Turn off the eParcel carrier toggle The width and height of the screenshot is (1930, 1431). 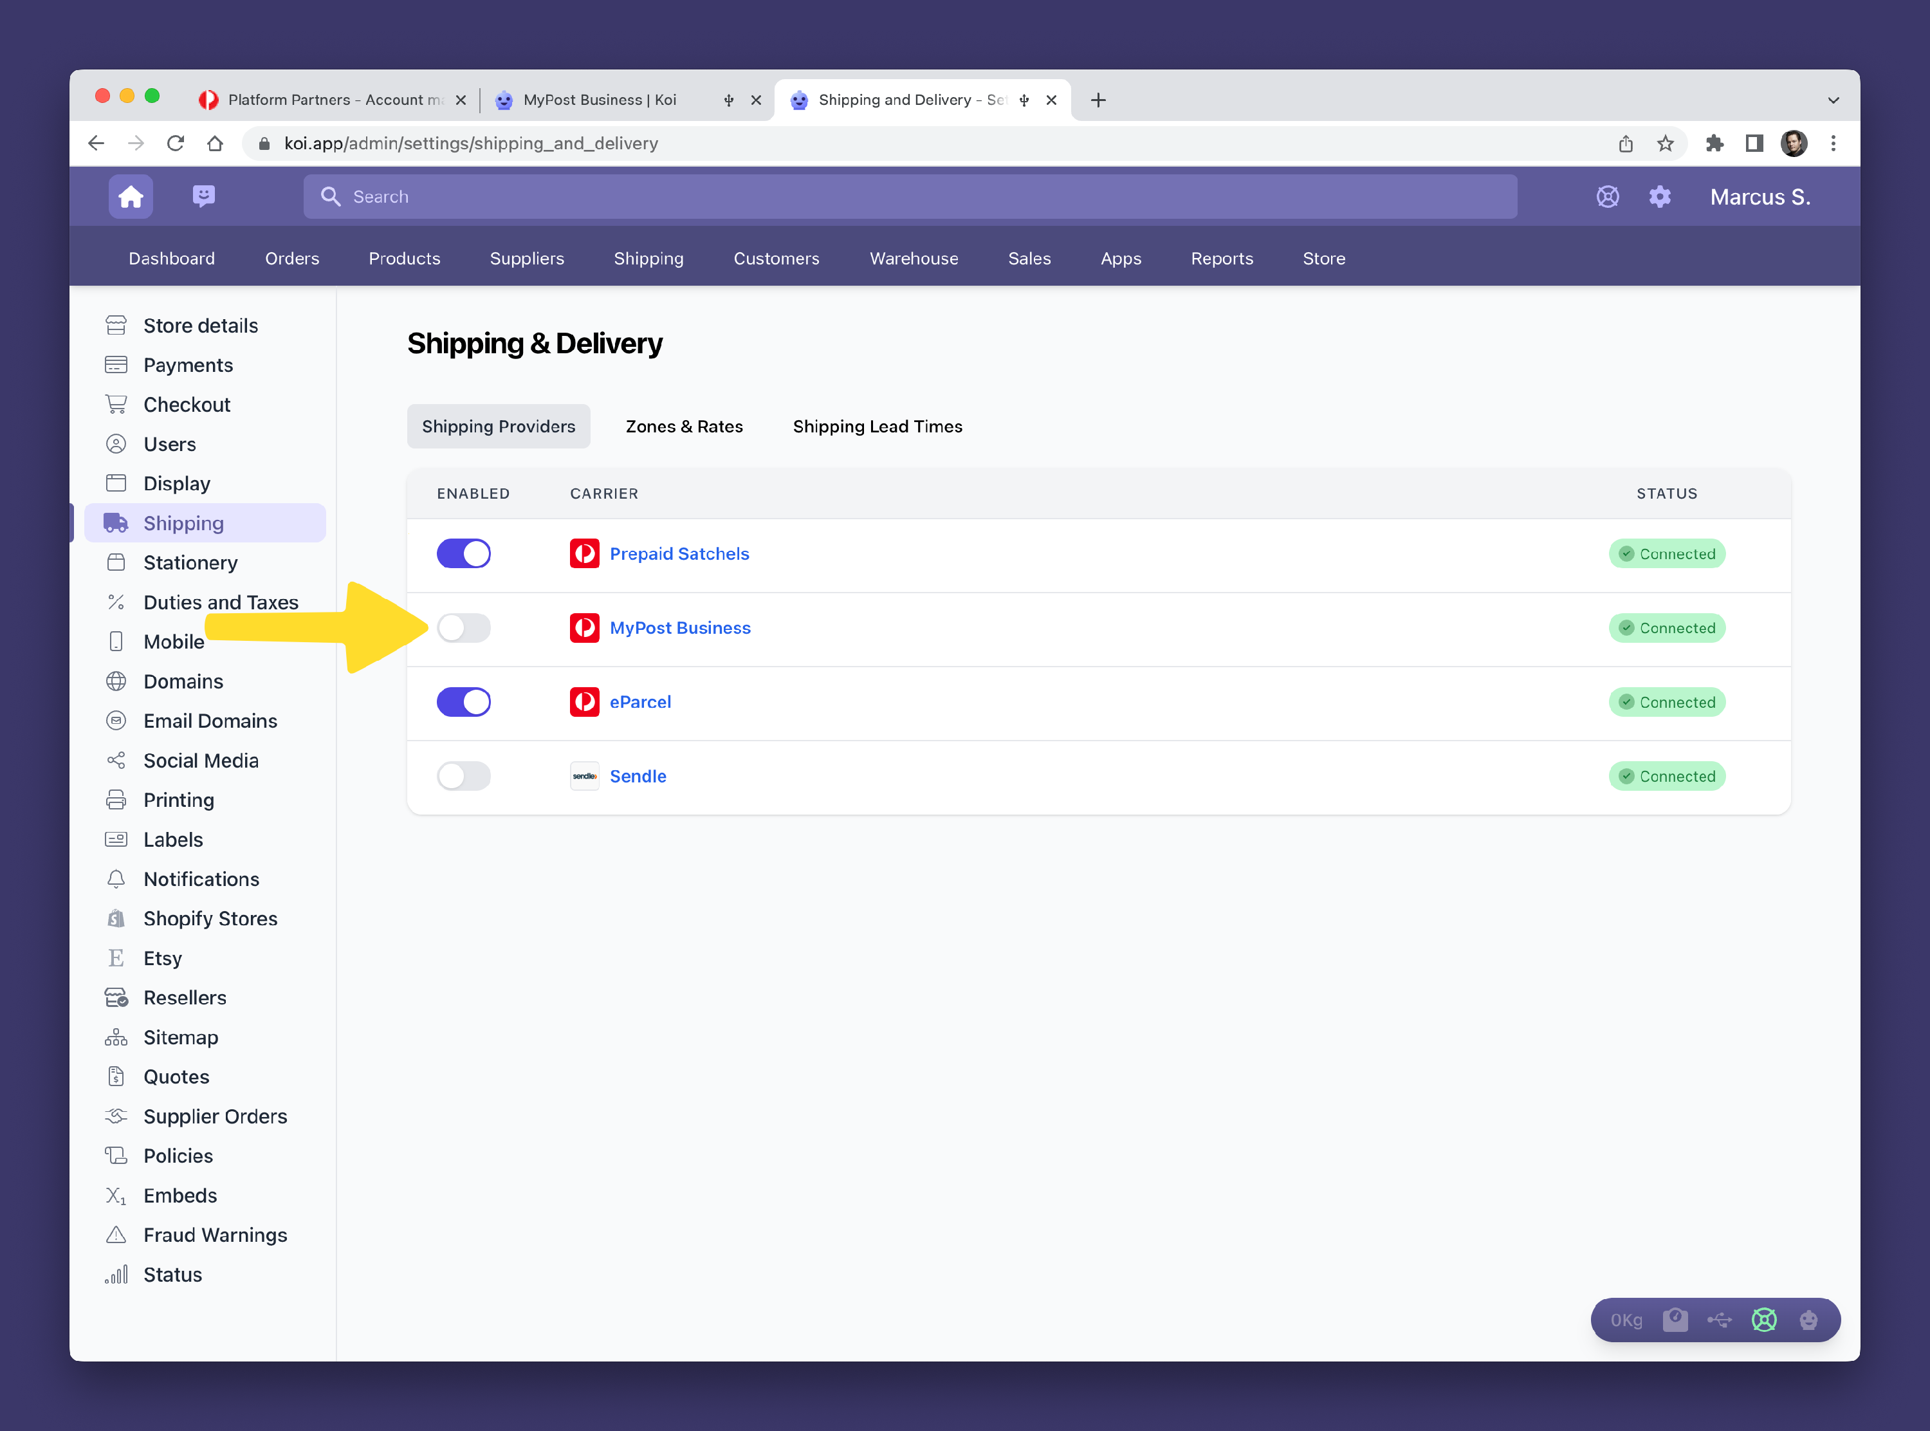pyautogui.click(x=463, y=701)
